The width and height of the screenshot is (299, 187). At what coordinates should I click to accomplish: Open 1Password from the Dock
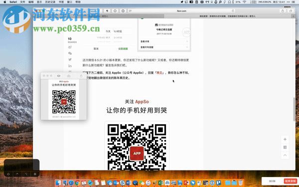(212, 183)
